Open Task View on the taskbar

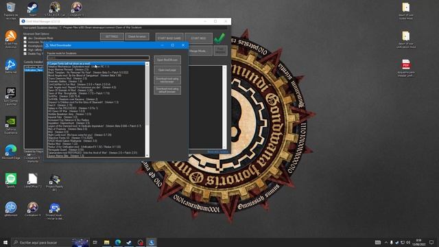95,242
